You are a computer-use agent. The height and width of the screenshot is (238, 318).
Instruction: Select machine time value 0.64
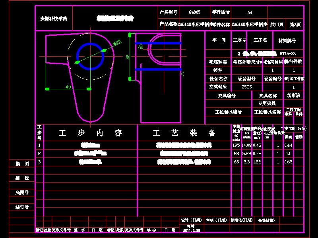pyautogui.click(x=288, y=145)
